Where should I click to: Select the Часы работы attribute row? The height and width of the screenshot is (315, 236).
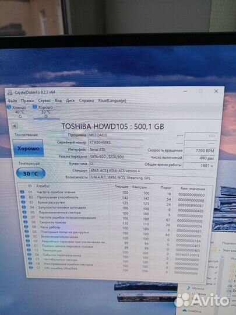tap(114, 228)
